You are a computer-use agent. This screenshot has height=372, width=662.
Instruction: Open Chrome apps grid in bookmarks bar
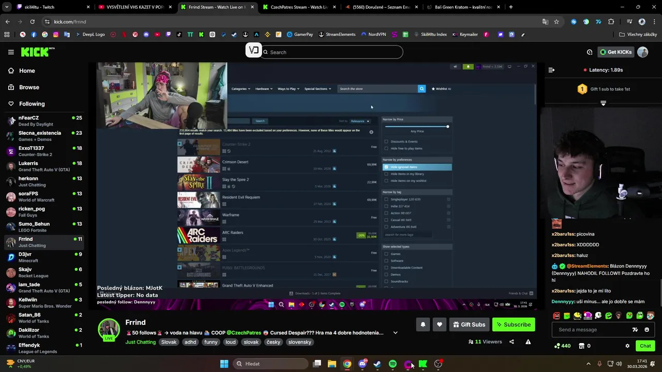[x=7, y=35]
